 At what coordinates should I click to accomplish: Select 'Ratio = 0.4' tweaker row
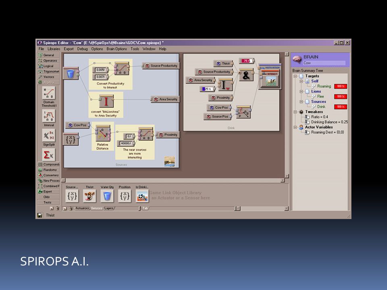pos(317,117)
